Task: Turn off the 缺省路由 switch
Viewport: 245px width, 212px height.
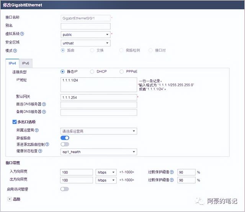Action: [65, 138]
